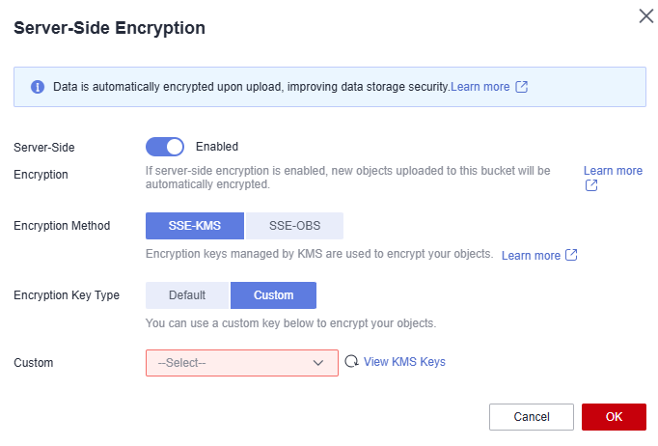Viewport: 658px width, 446px height.
Task: Click the chevron arrow in Custom dropdown
Action: [x=318, y=363]
